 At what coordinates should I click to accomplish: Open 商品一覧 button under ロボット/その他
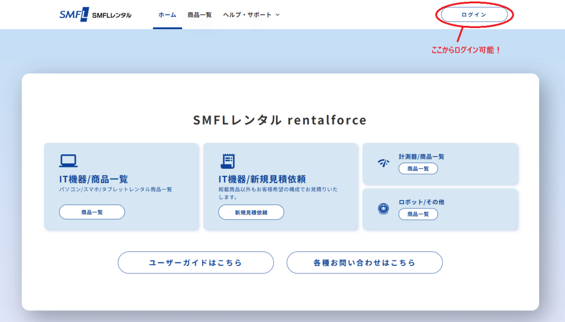(x=418, y=214)
